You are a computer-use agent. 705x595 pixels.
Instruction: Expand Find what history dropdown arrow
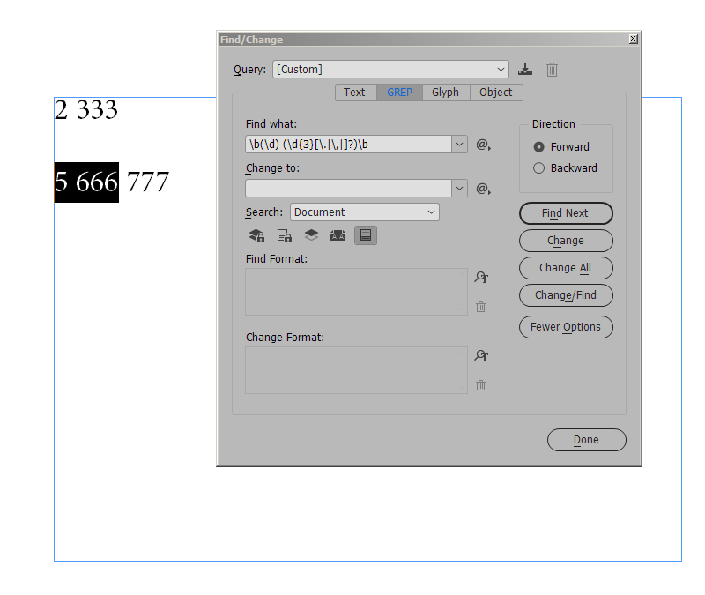pyautogui.click(x=459, y=145)
